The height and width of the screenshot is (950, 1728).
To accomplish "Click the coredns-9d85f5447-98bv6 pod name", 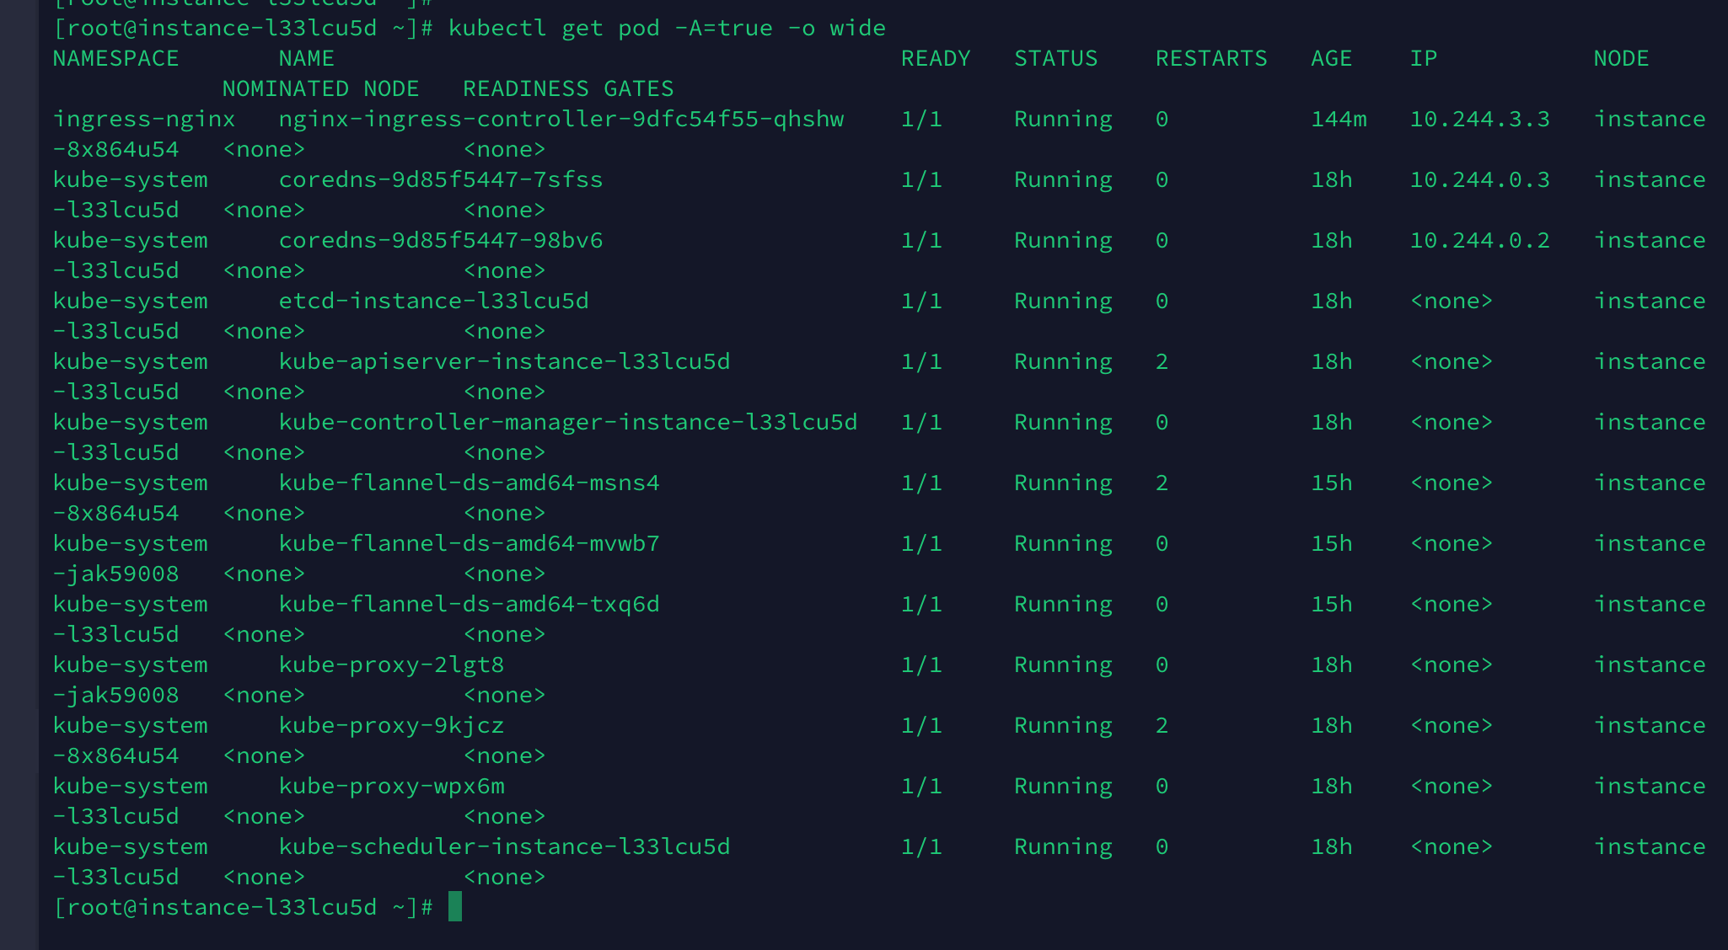I will tap(441, 240).
